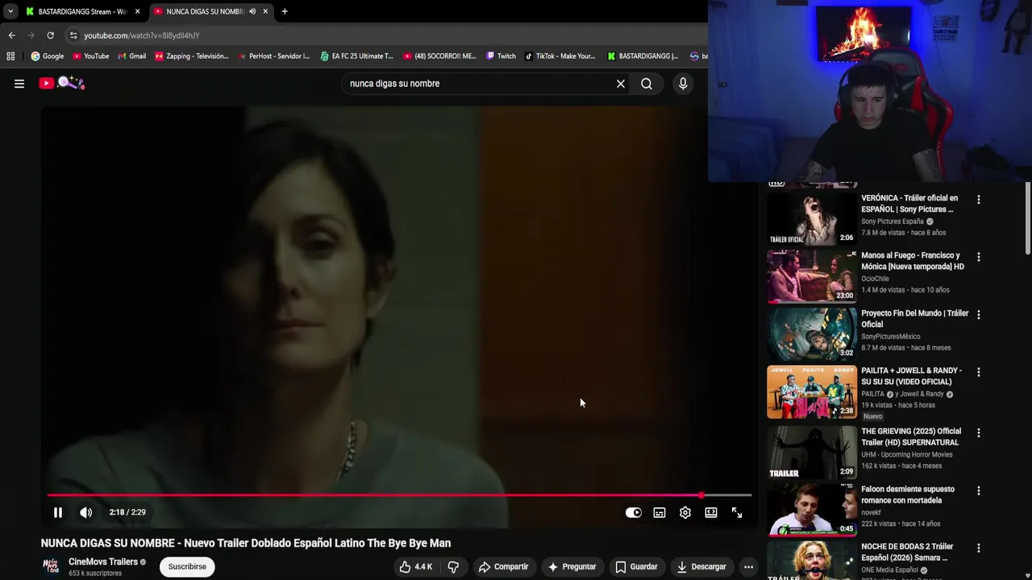Viewport: 1032px width, 580px height.
Task: Pause the video playback
Action: click(x=58, y=512)
